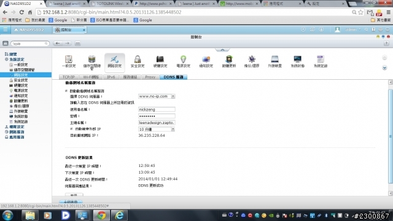Click the control panel back arrow
The height and width of the screenshot is (221, 393).
pyautogui.click(x=58, y=44)
